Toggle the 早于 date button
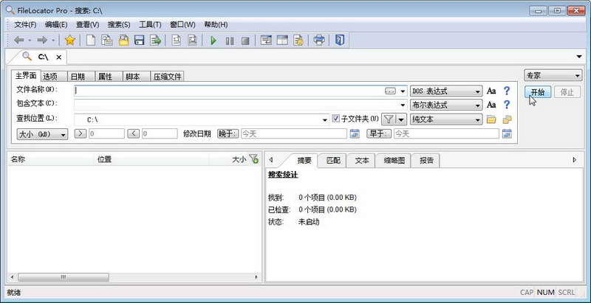 point(379,133)
